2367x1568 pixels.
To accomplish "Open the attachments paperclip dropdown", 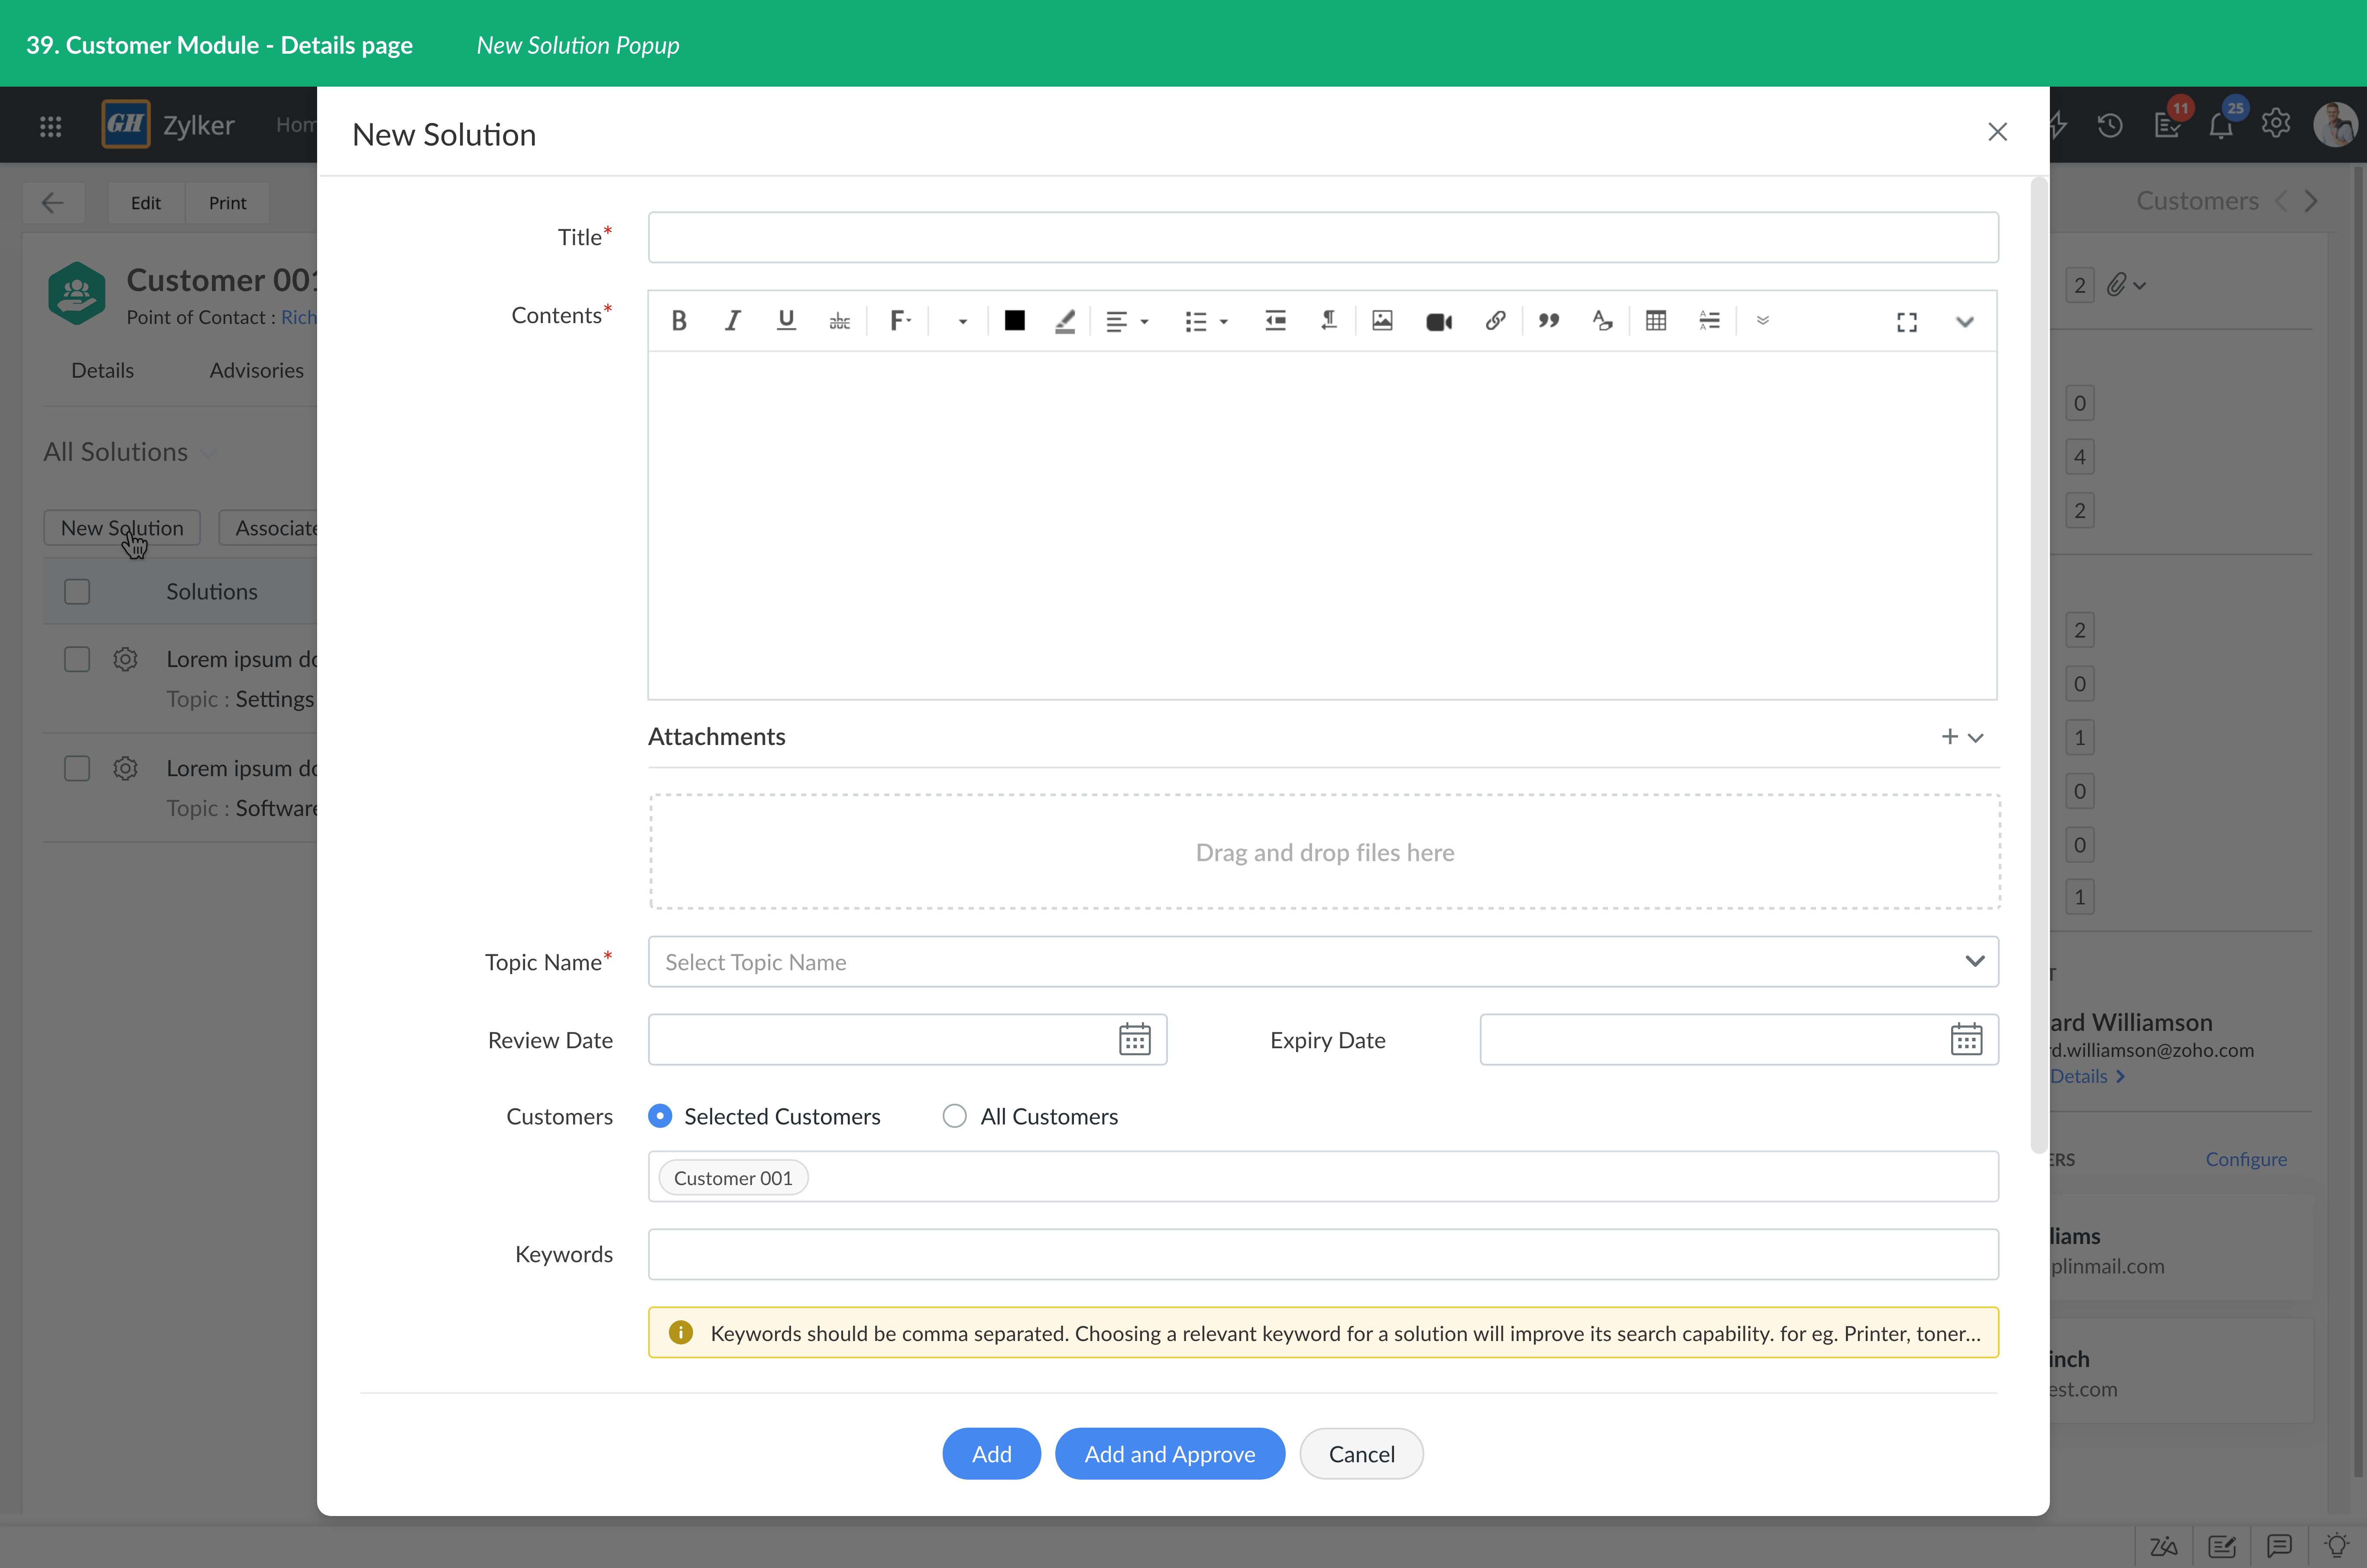I will [x=2126, y=285].
